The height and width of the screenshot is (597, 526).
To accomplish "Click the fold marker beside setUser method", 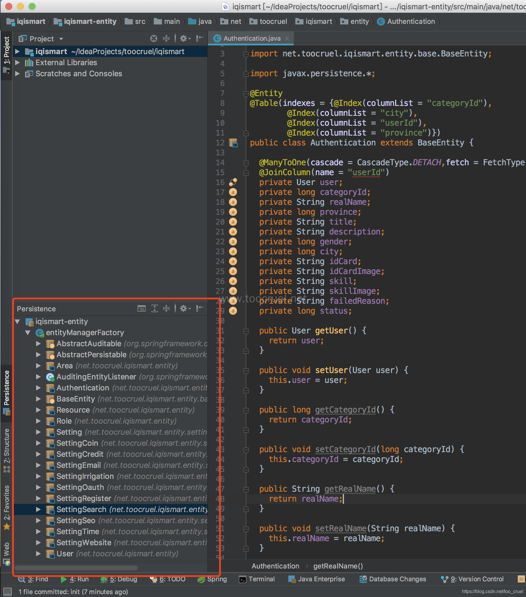I will point(246,371).
